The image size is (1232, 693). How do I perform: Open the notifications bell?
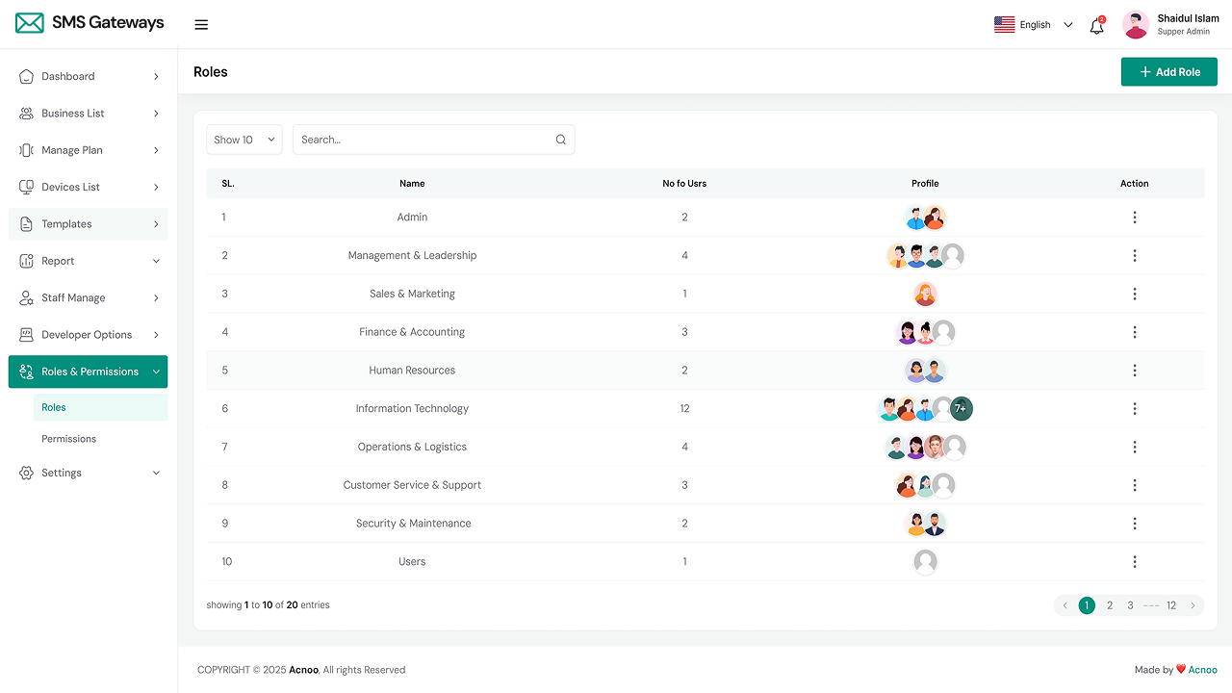[1096, 26]
